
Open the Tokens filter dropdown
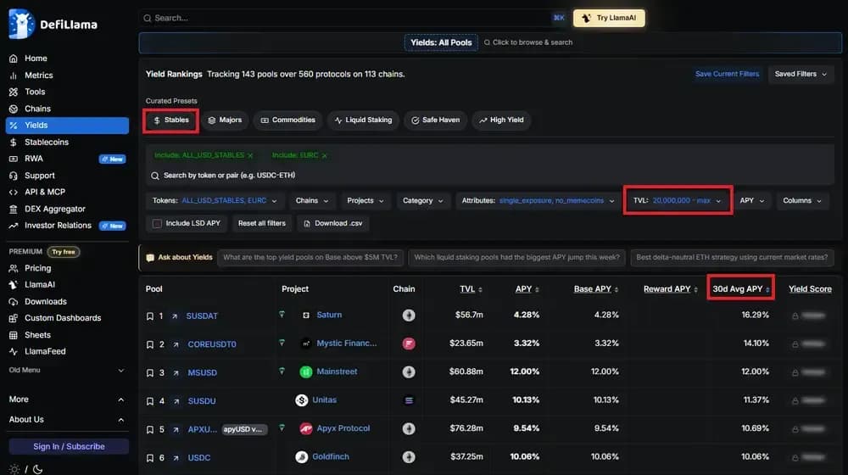tap(215, 201)
